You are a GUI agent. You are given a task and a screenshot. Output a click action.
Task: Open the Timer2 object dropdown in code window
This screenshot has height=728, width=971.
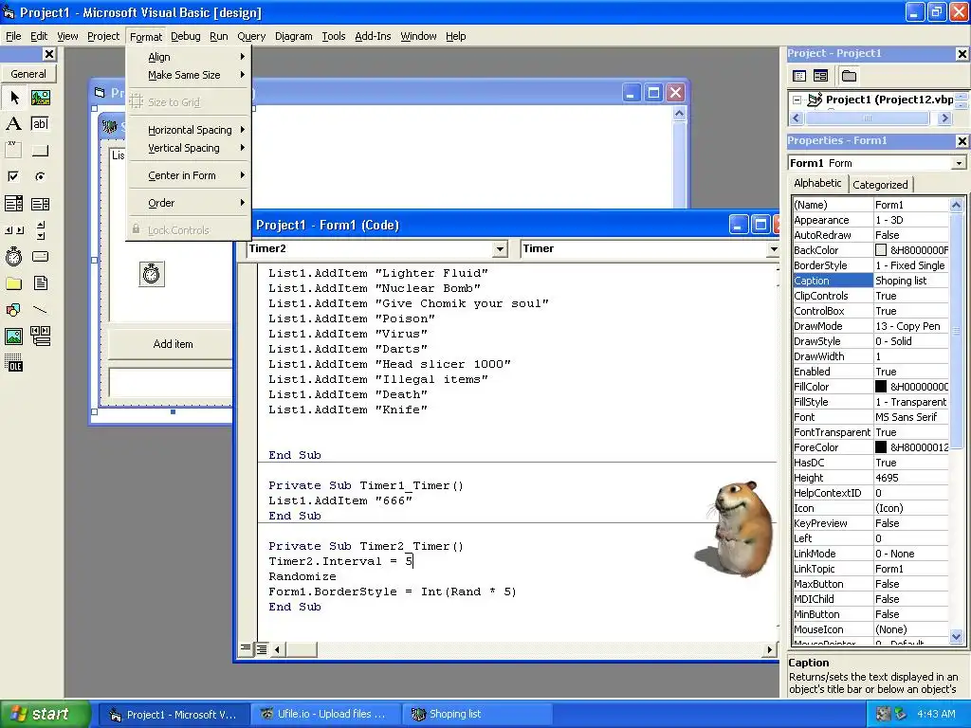click(x=500, y=249)
